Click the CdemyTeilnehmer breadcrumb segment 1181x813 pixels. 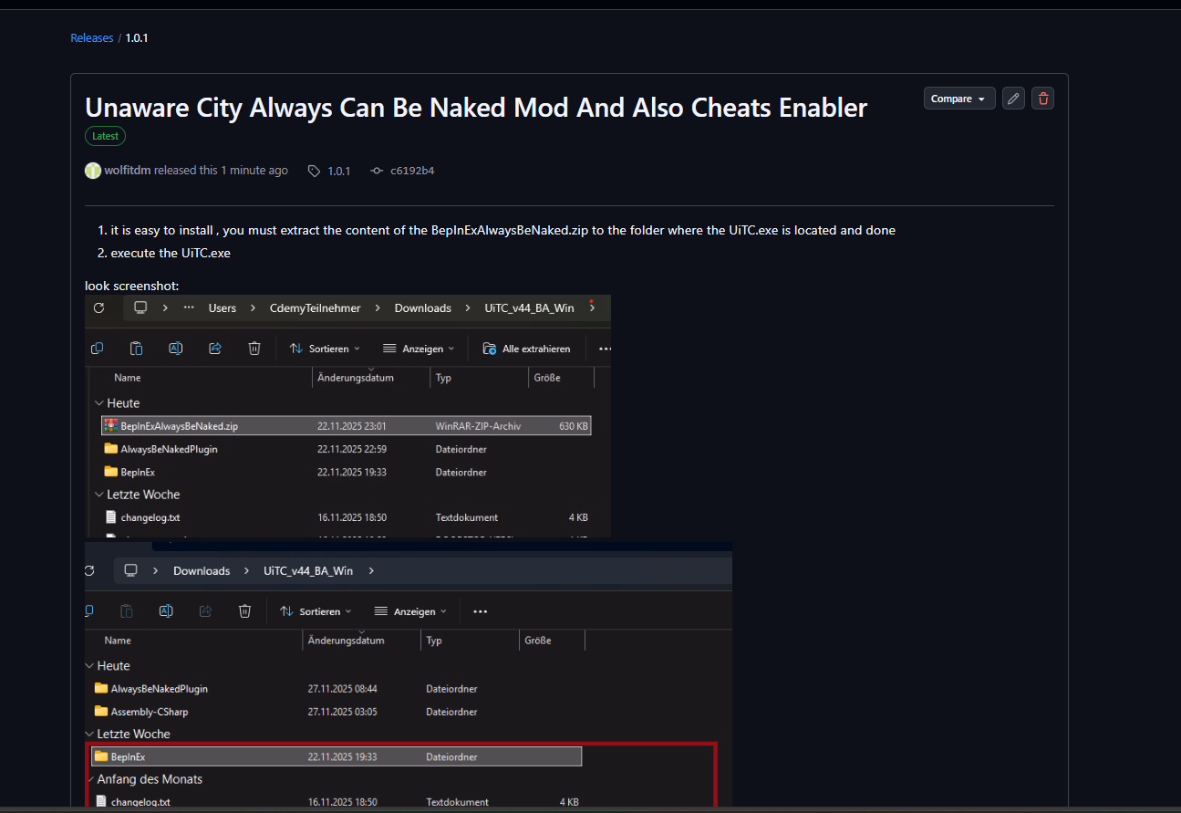316,308
